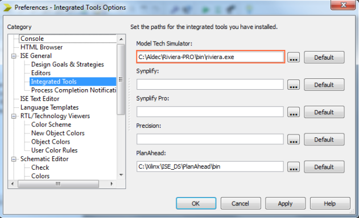Click the tree scroll-down arrow
The width and height of the screenshot is (359, 218).
point(121,175)
